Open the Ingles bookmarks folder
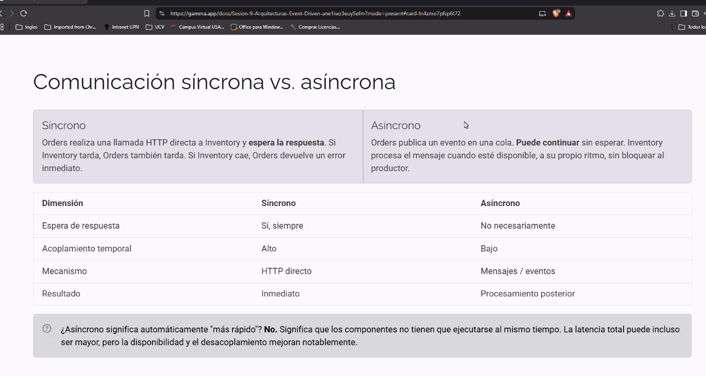This screenshot has width=706, height=376. pyautogui.click(x=27, y=27)
